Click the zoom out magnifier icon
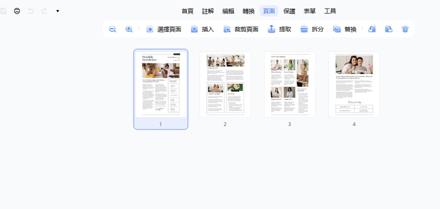Screen dimensions: 440x209 (x=113, y=29)
